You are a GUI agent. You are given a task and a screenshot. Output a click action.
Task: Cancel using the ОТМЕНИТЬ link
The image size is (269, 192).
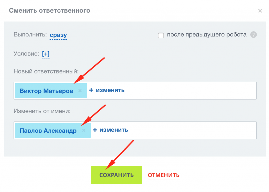click(163, 175)
